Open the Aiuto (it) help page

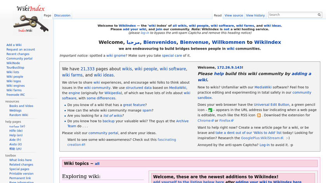[16, 144]
